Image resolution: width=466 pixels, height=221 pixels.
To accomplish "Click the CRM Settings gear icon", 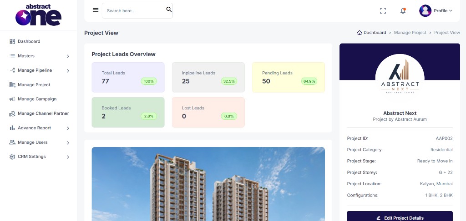I will (x=12, y=157).
